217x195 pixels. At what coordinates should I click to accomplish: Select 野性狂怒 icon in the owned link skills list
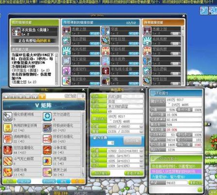[x=147, y=81]
